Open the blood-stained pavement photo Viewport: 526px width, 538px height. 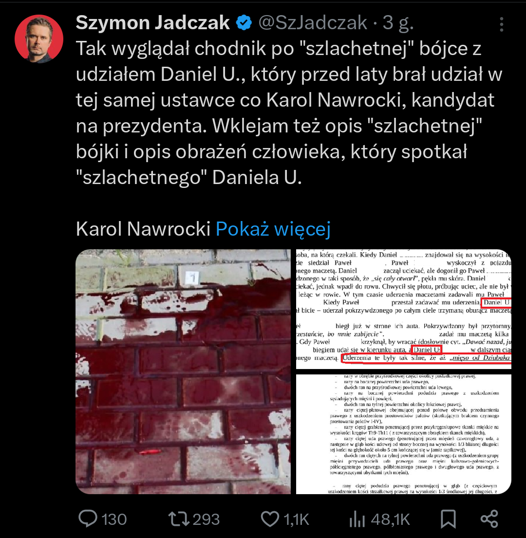point(183,371)
